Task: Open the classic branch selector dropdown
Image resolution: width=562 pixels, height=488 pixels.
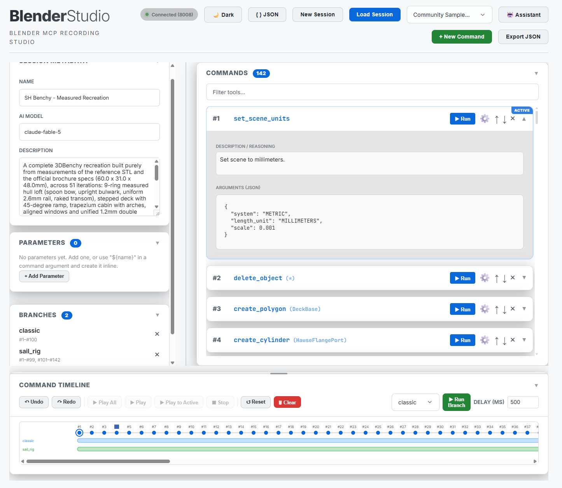Action: pyautogui.click(x=415, y=402)
